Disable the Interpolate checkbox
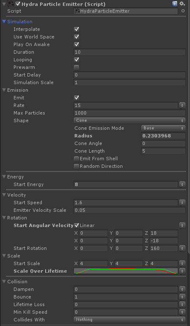Image resolution: width=190 pixels, height=326 pixels. (x=76, y=29)
